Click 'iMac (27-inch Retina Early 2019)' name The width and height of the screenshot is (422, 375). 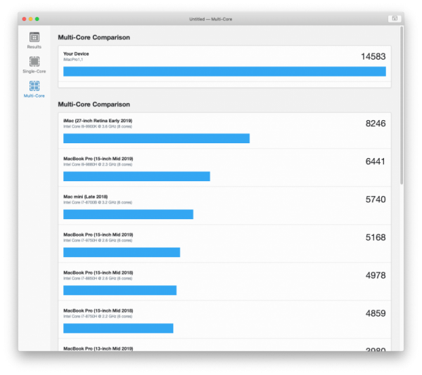(x=98, y=121)
